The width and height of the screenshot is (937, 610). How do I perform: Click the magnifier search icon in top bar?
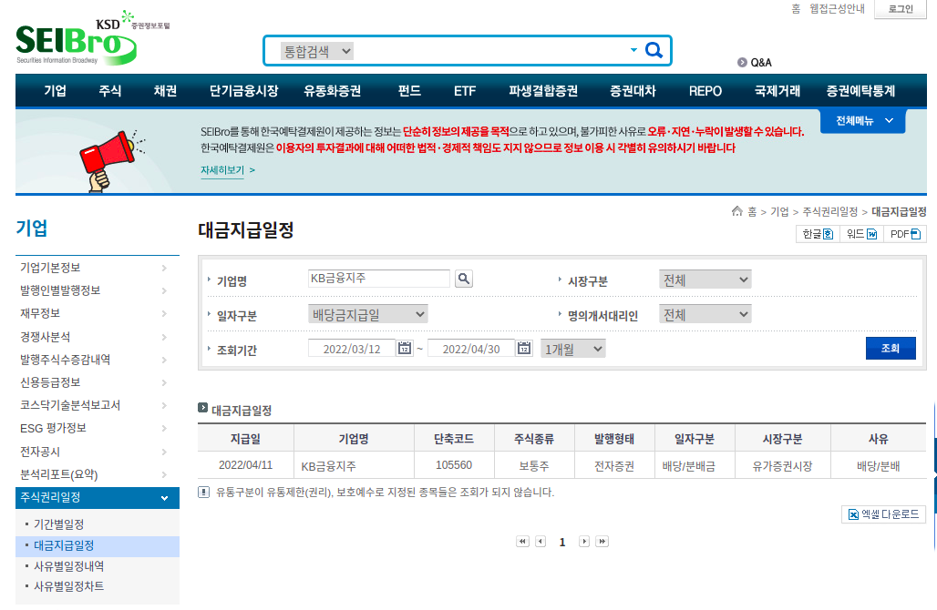(654, 50)
